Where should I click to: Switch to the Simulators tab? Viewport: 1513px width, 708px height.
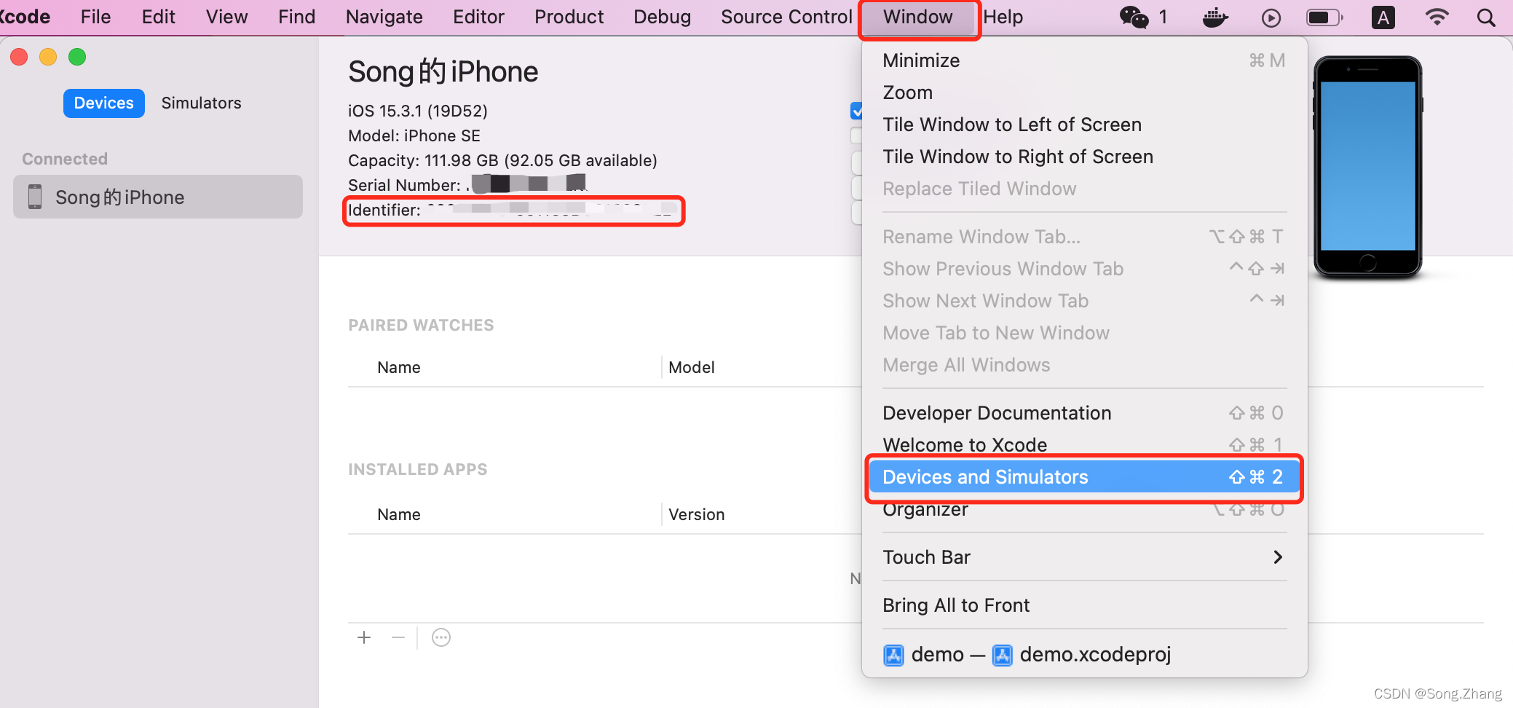(202, 103)
